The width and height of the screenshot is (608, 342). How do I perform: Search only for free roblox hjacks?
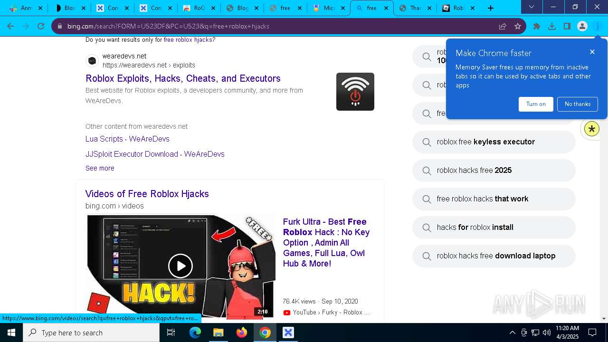point(188,40)
